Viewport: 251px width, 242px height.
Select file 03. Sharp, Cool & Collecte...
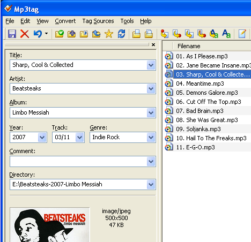[x=212, y=74]
